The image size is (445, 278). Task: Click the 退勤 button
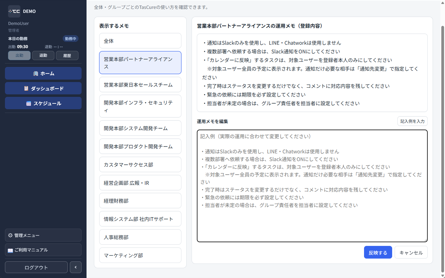pyautogui.click(x=43, y=56)
